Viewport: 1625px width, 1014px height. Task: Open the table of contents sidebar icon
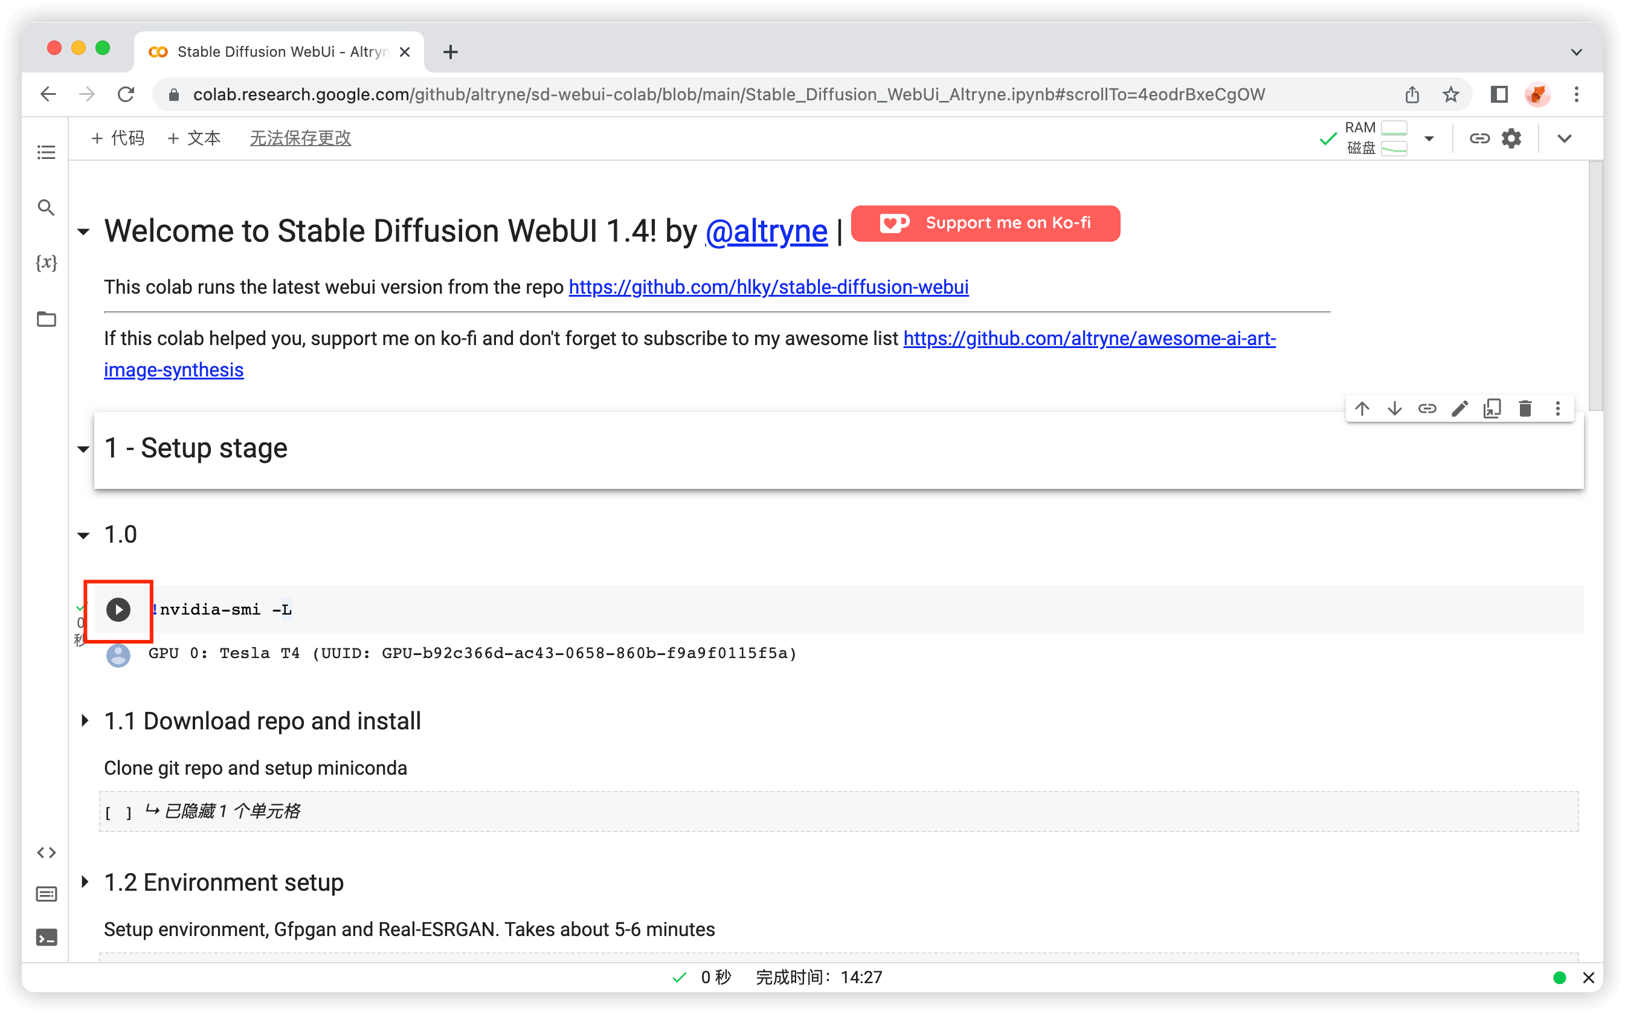[47, 152]
